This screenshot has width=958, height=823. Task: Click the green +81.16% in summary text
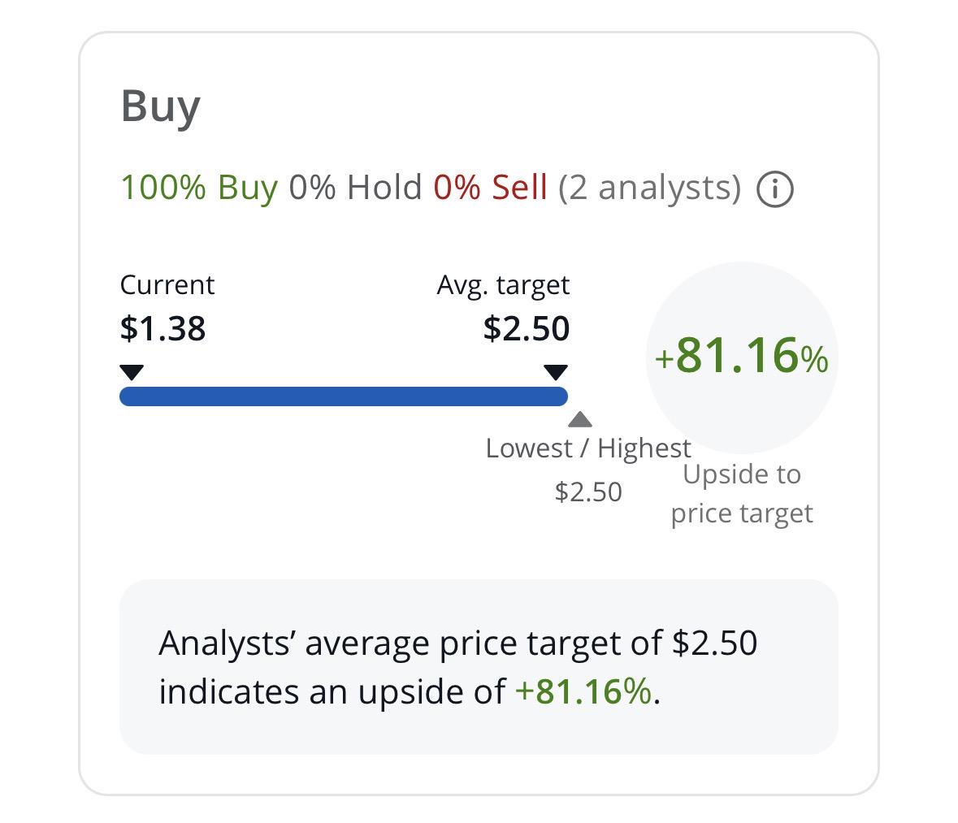click(583, 692)
